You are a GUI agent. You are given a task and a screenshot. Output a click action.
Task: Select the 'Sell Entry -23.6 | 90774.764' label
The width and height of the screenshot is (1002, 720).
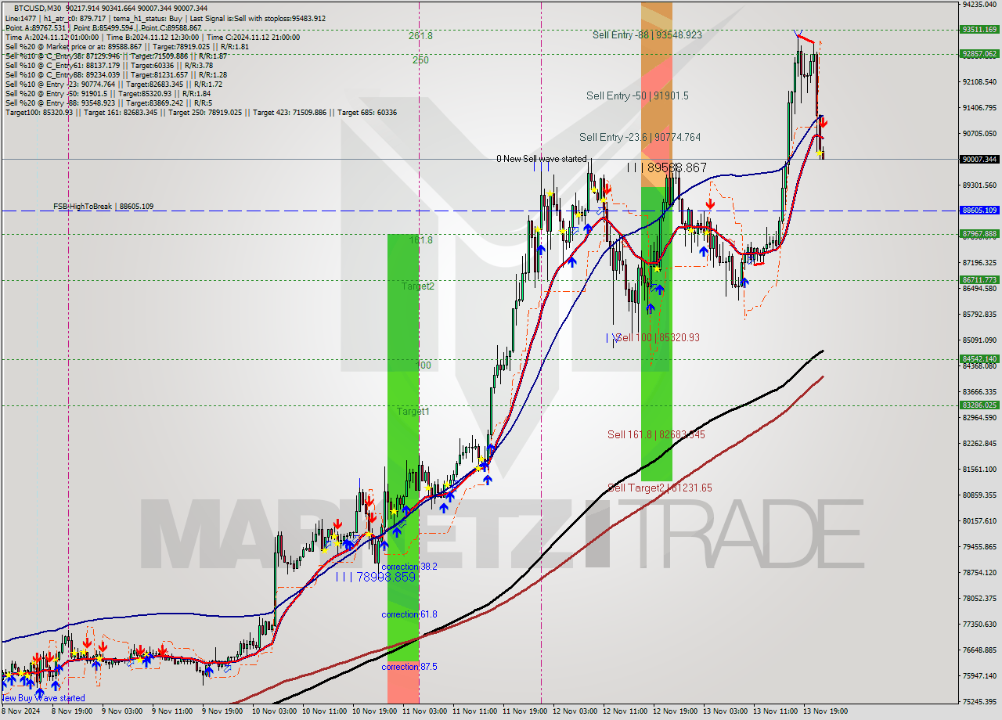pyautogui.click(x=640, y=137)
